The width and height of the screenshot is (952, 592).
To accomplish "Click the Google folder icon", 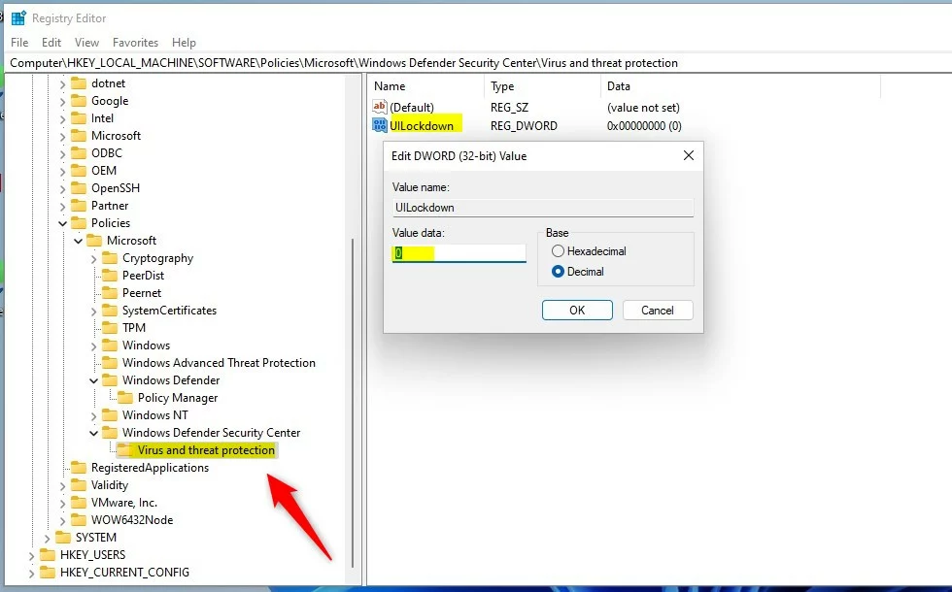I will coord(79,101).
